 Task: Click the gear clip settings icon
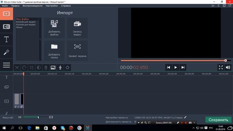pyautogui.click(x=67, y=68)
